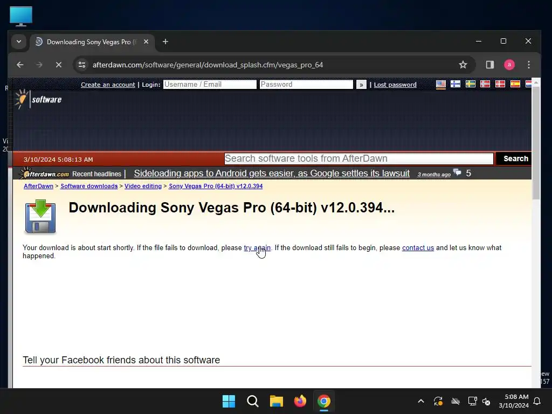
Task: Click the '3 months ago' label
Action: point(434,175)
